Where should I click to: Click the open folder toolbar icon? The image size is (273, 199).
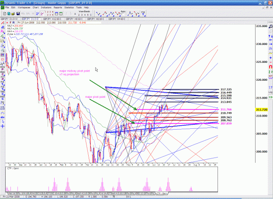tap(13, 14)
